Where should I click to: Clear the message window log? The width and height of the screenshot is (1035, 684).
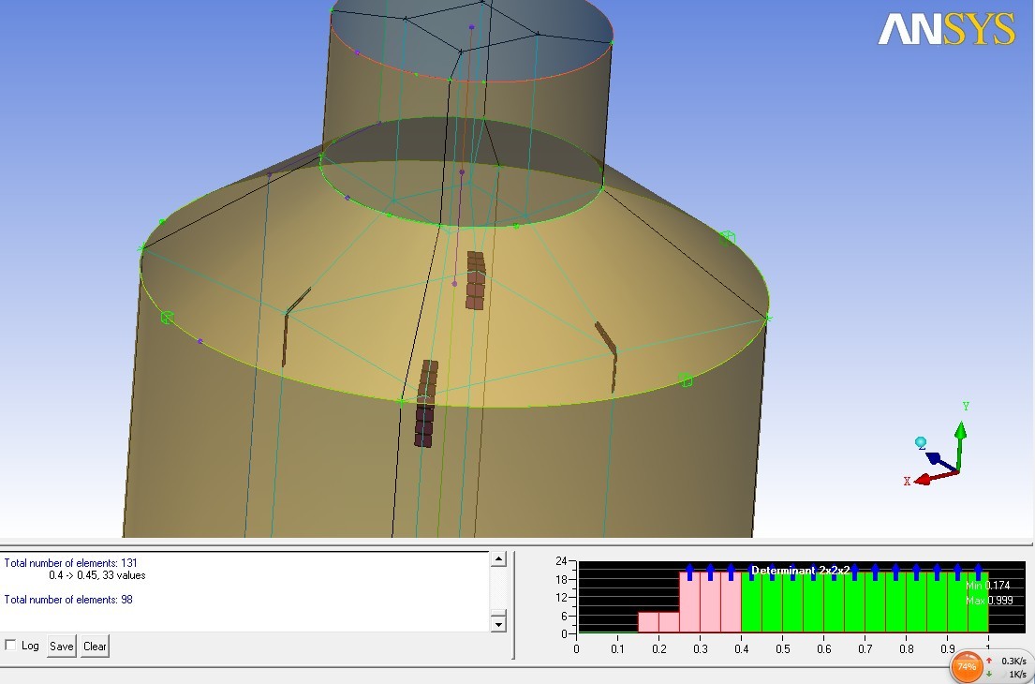pos(95,646)
